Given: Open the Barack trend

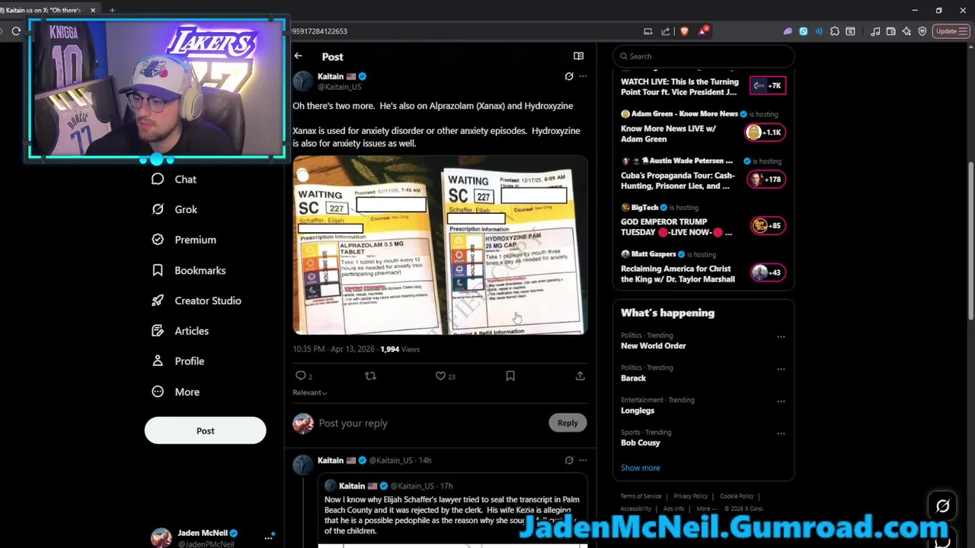Looking at the screenshot, I should pos(633,378).
